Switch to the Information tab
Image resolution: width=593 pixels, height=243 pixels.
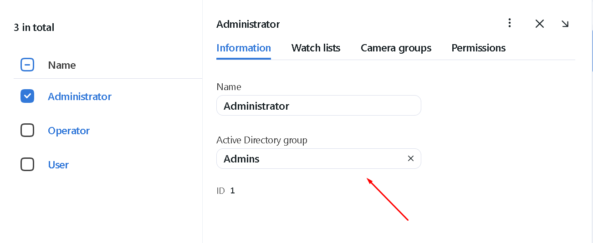click(244, 48)
